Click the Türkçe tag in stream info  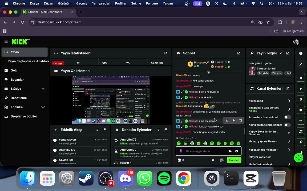277,73
